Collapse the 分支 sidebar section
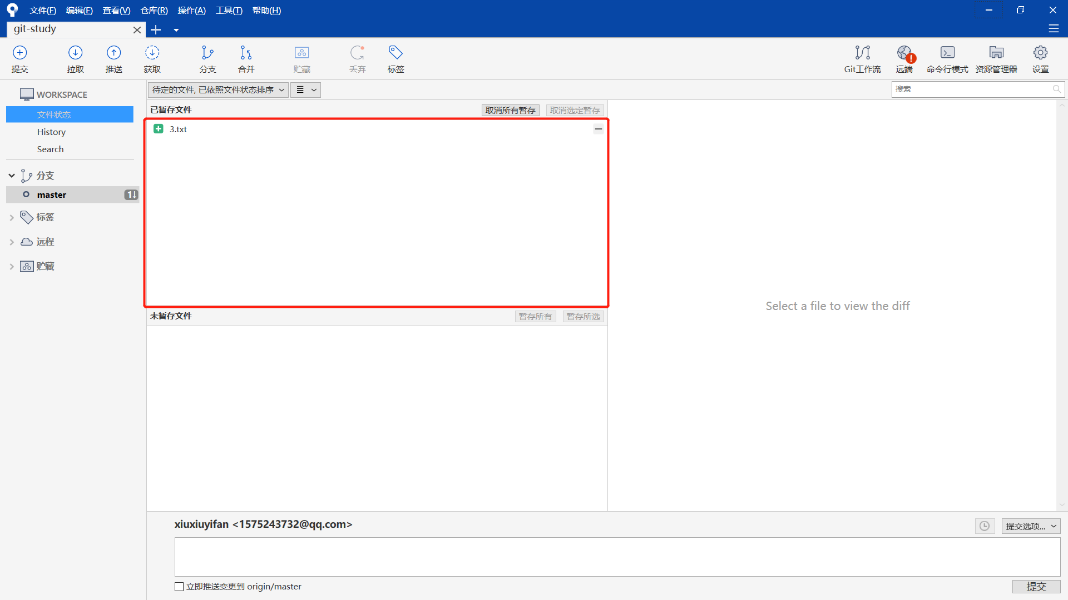The width and height of the screenshot is (1068, 600). [x=11, y=176]
